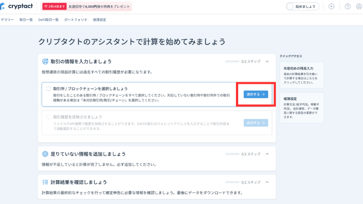
Task: Click progress bar in 取引の情報を入力しましょう header
Action: click(232, 62)
